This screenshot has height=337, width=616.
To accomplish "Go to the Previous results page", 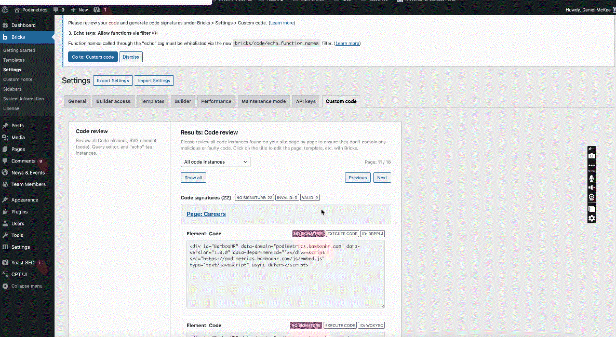I will (357, 178).
